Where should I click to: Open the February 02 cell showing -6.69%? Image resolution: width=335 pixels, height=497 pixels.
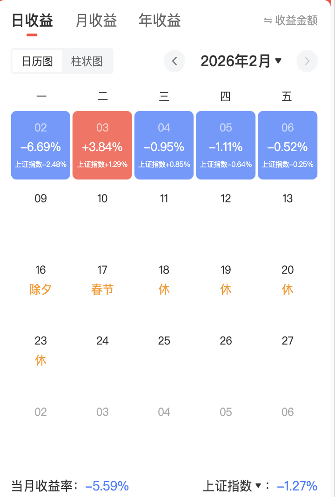coord(40,145)
